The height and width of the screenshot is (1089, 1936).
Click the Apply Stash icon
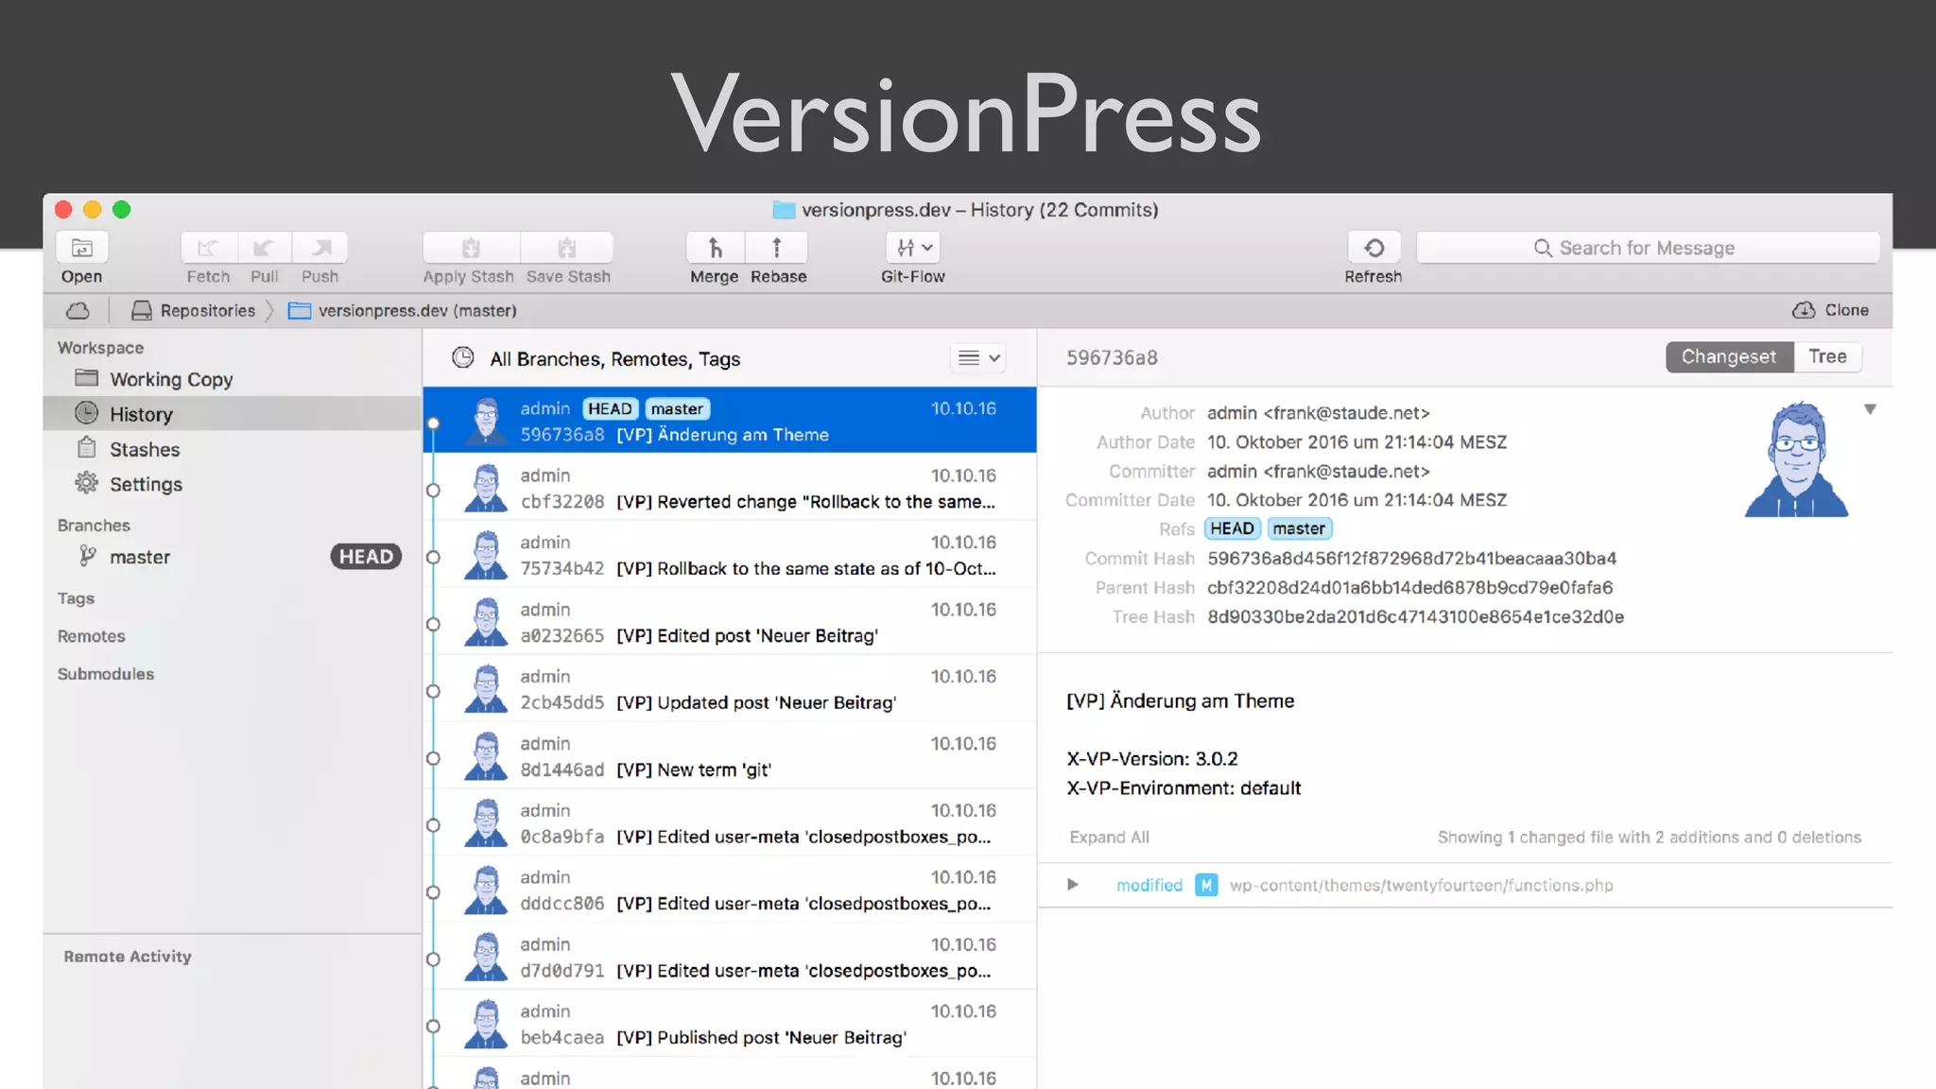(x=471, y=248)
